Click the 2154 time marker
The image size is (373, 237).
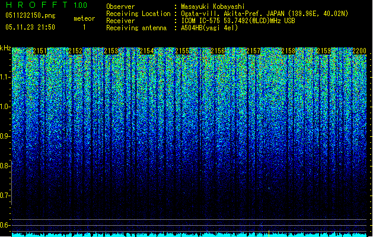(x=147, y=51)
